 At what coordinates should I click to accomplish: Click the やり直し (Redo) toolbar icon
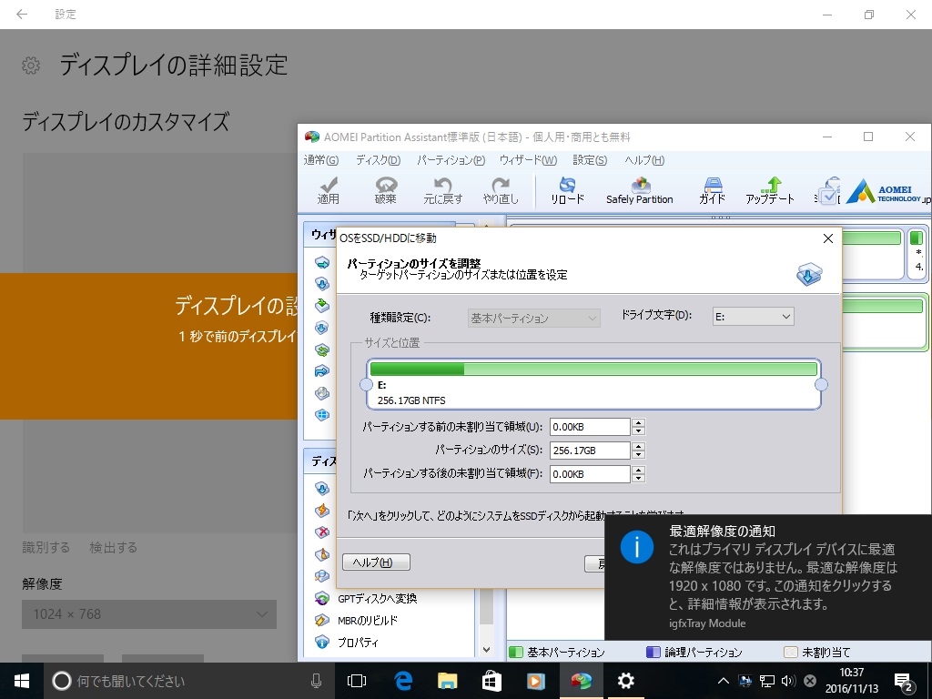pyautogui.click(x=501, y=191)
